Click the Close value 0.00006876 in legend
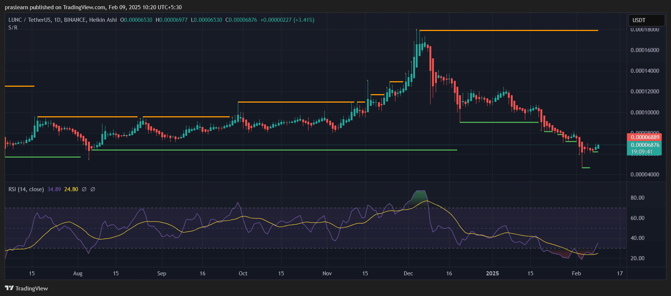Image resolution: width=671 pixels, height=296 pixels. tap(243, 20)
